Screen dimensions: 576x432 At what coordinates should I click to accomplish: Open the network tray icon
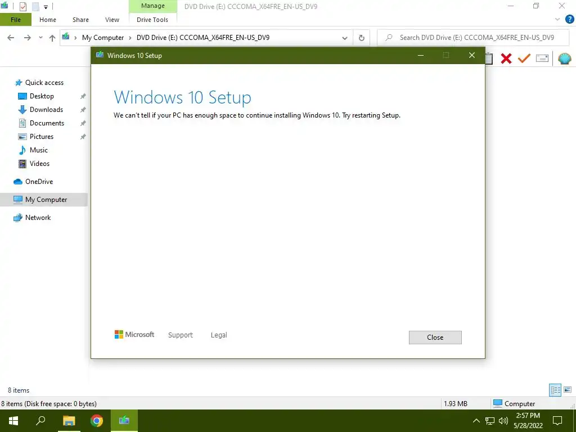tap(490, 421)
